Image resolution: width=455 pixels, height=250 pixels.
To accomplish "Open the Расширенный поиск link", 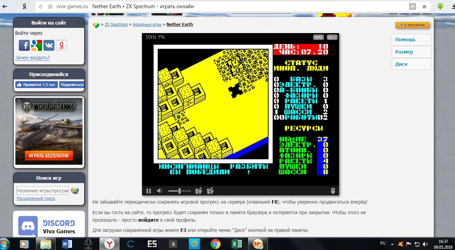I will 36,198.
